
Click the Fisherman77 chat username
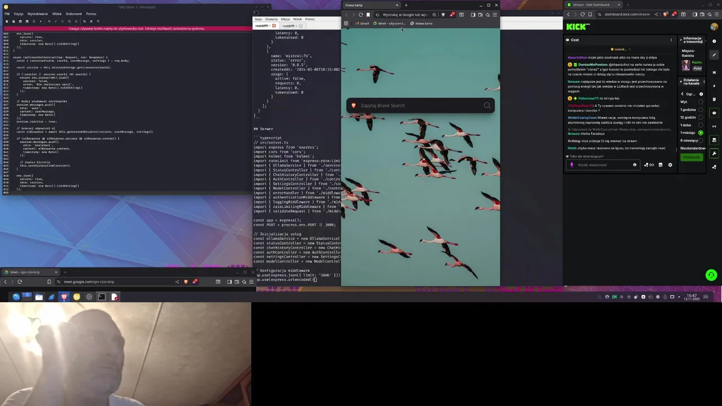[x=589, y=98]
